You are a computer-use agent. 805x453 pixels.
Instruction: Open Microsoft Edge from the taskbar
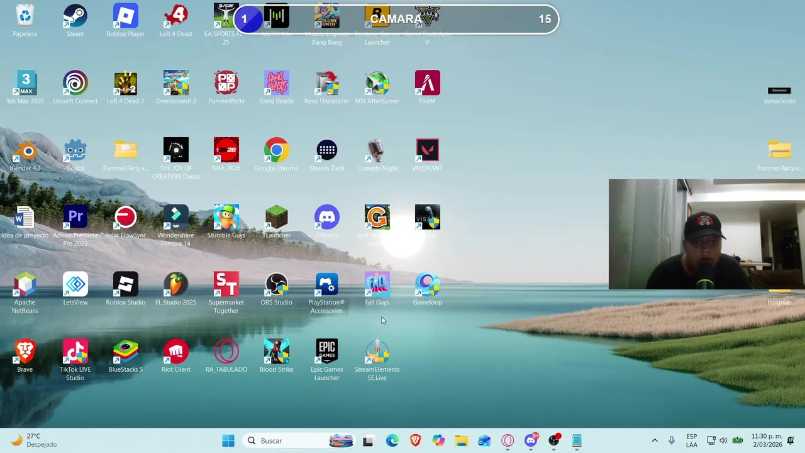(x=392, y=441)
